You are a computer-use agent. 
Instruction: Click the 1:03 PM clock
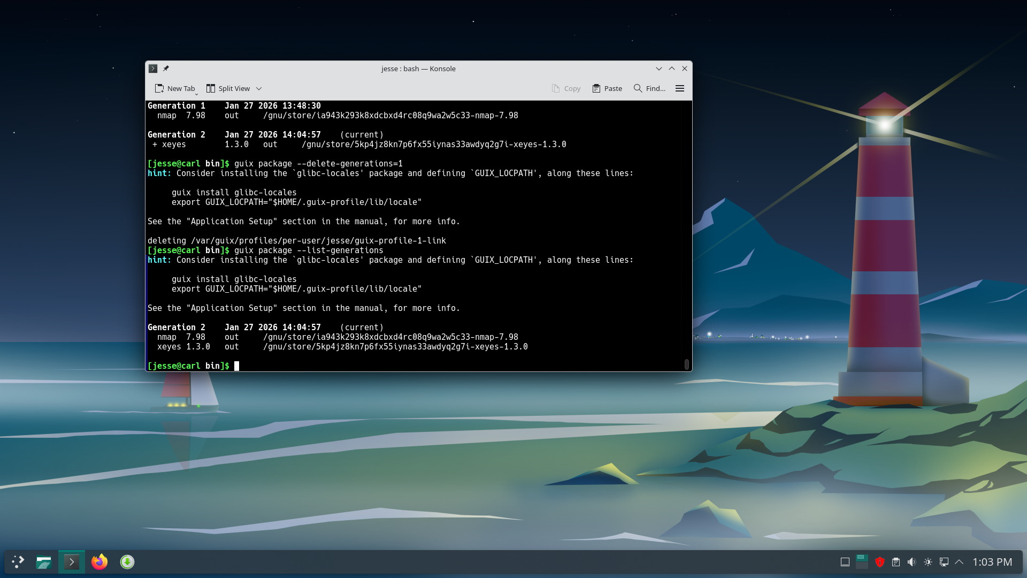click(x=992, y=562)
